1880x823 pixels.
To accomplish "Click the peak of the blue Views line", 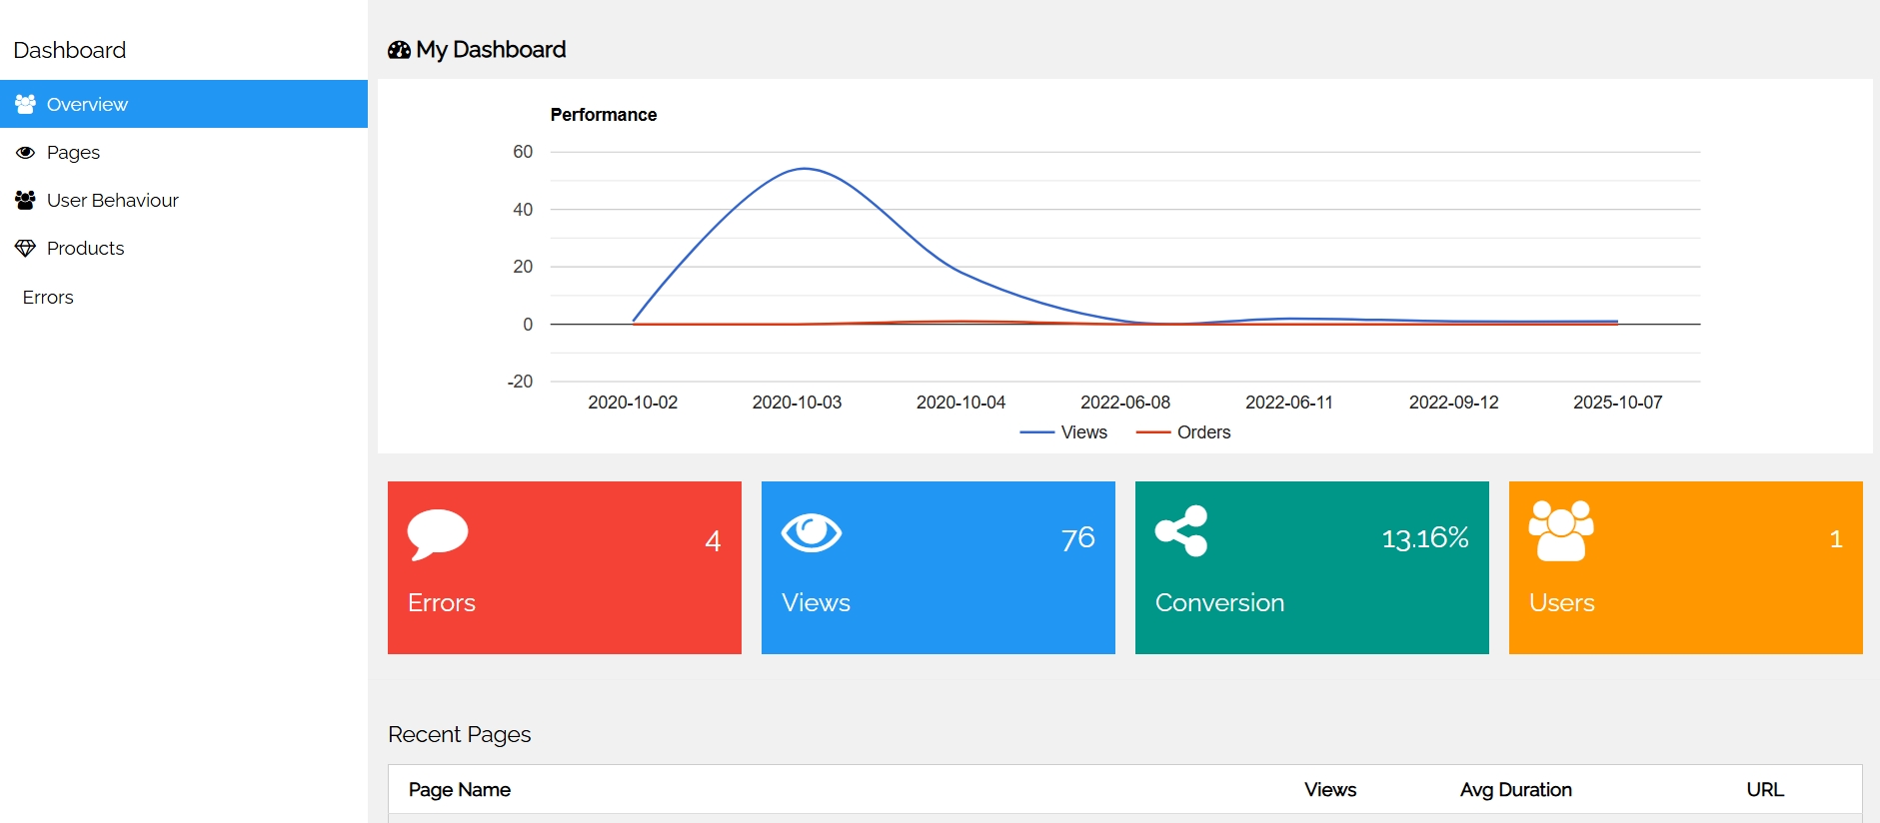I will [805, 169].
